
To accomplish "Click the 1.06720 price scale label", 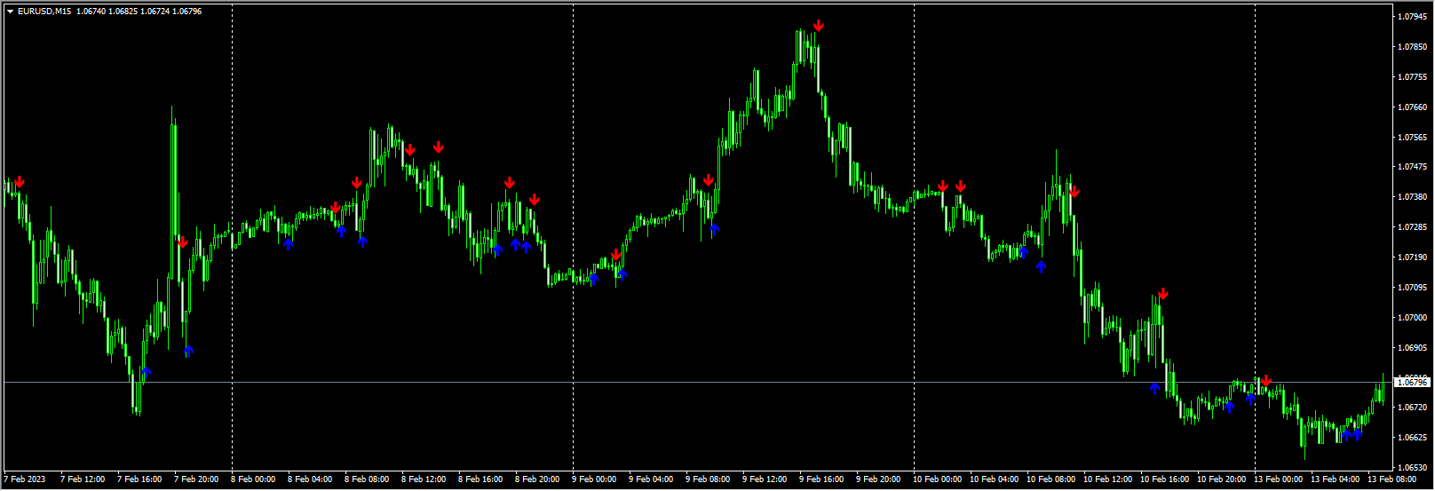I will [1412, 408].
